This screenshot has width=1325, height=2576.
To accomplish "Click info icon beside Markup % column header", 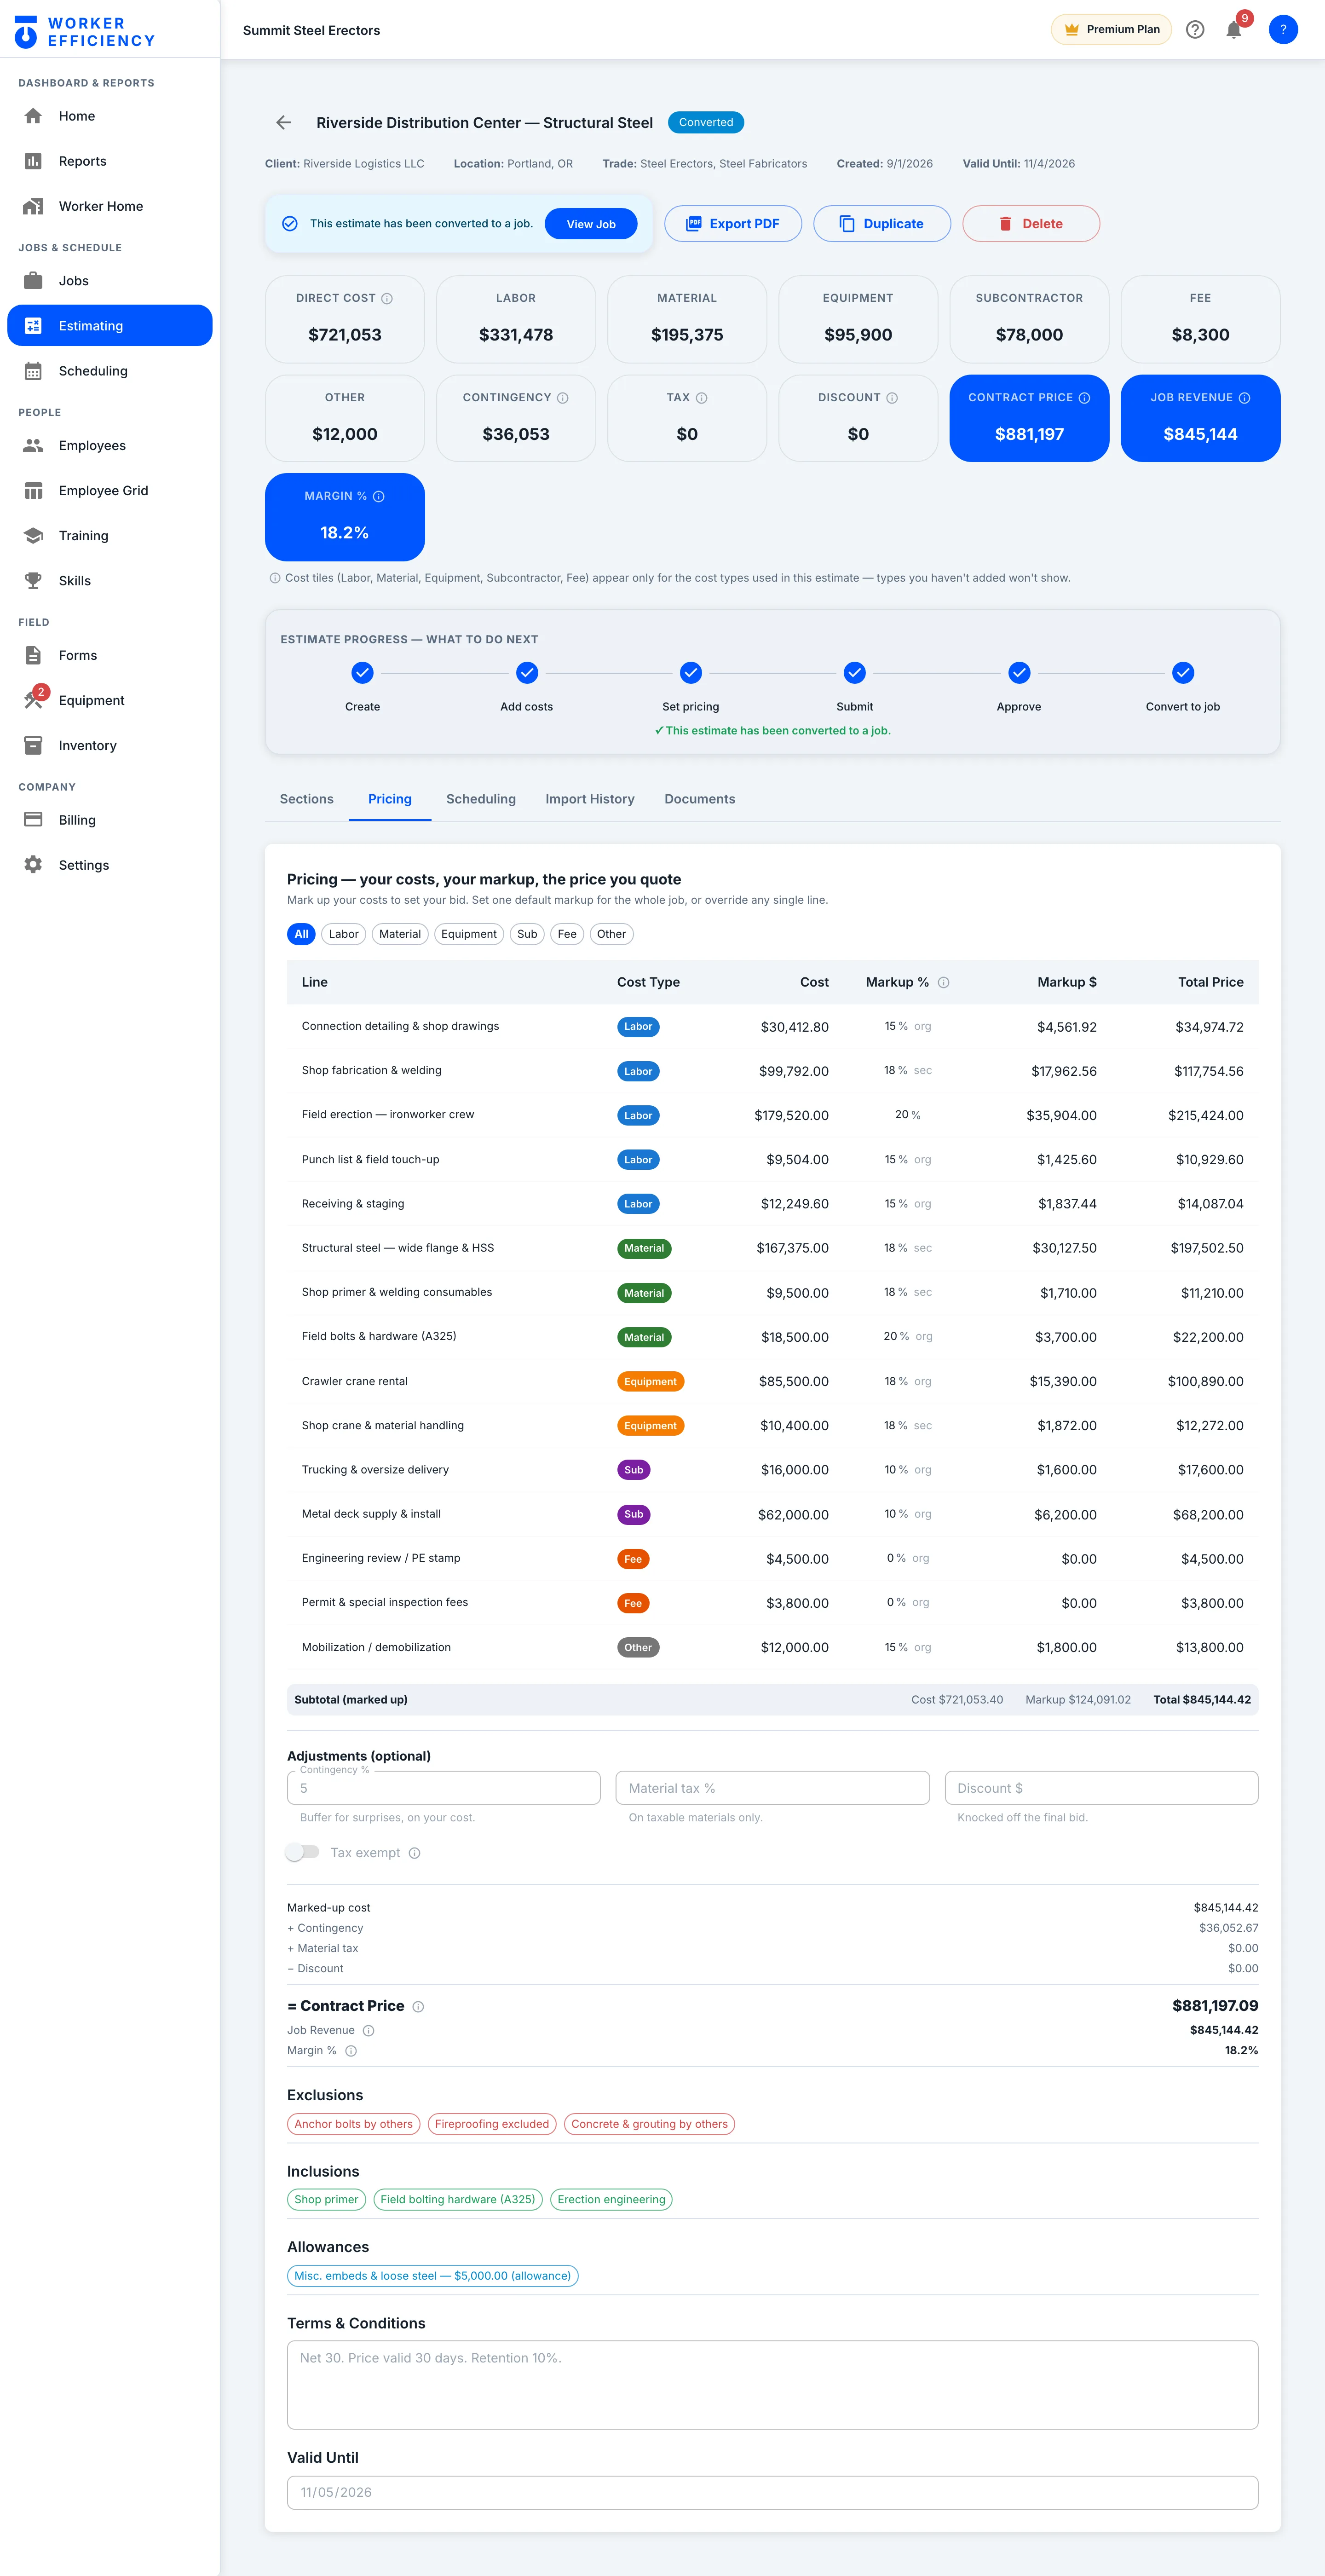I will click(x=943, y=983).
